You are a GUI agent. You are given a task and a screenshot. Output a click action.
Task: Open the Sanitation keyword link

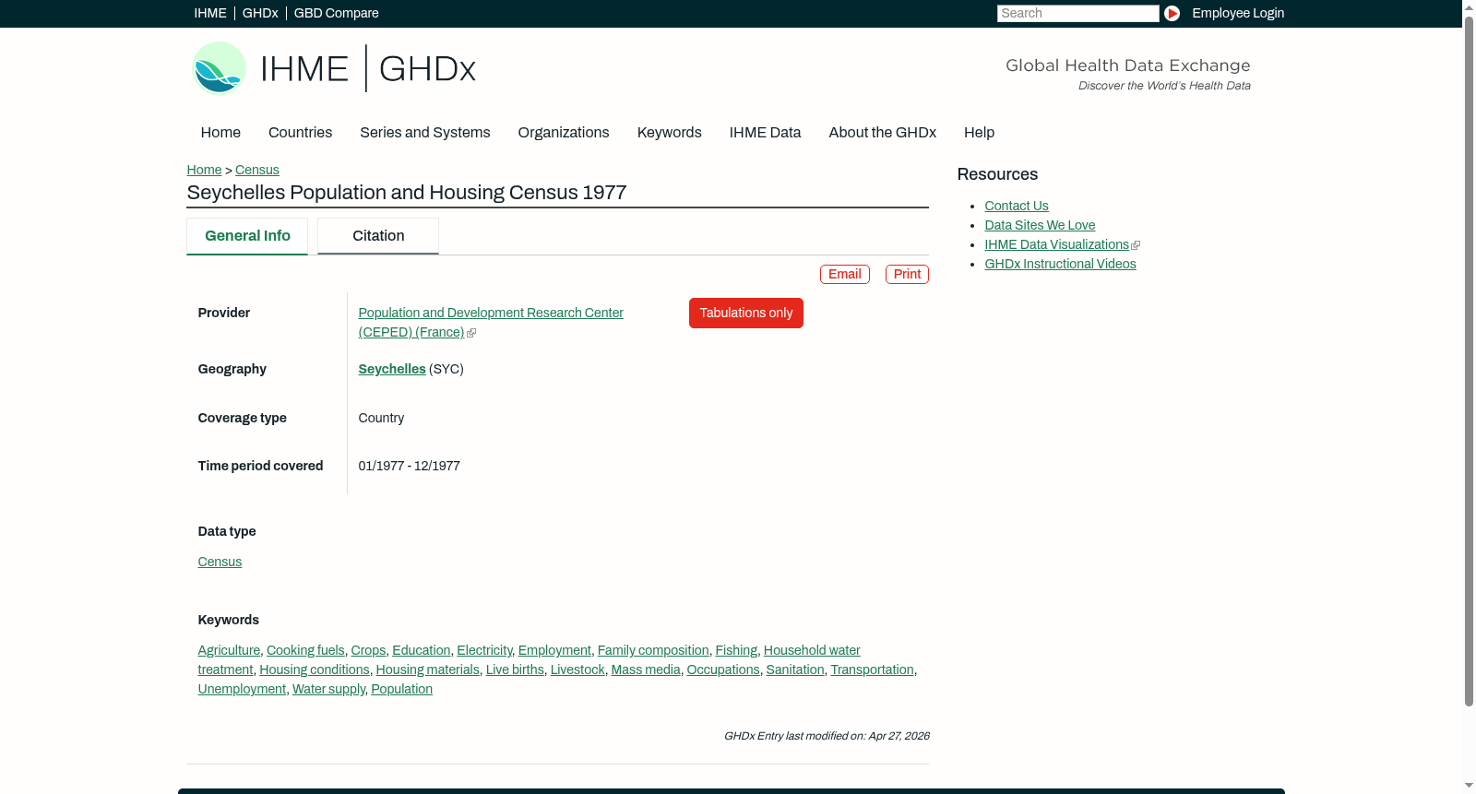pyautogui.click(x=795, y=670)
